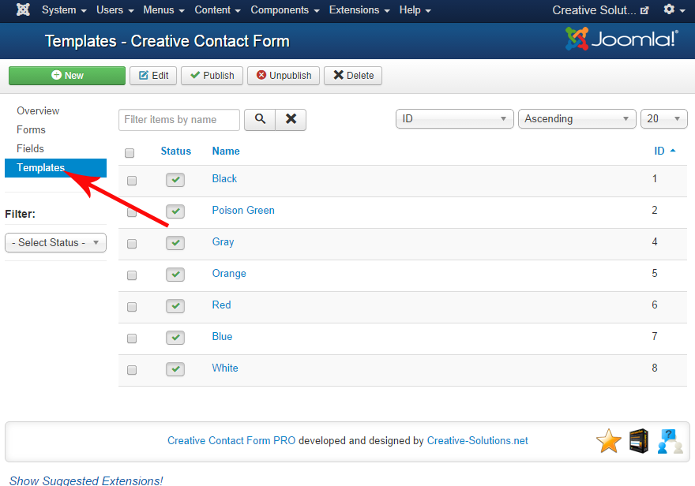The height and width of the screenshot is (486, 695).
Task: Select the checkbox for Blue row
Action: pyautogui.click(x=132, y=338)
